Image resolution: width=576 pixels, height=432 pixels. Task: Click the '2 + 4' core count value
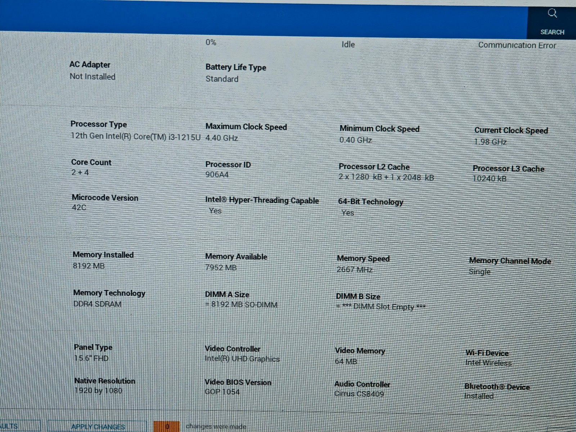click(80, 172)
